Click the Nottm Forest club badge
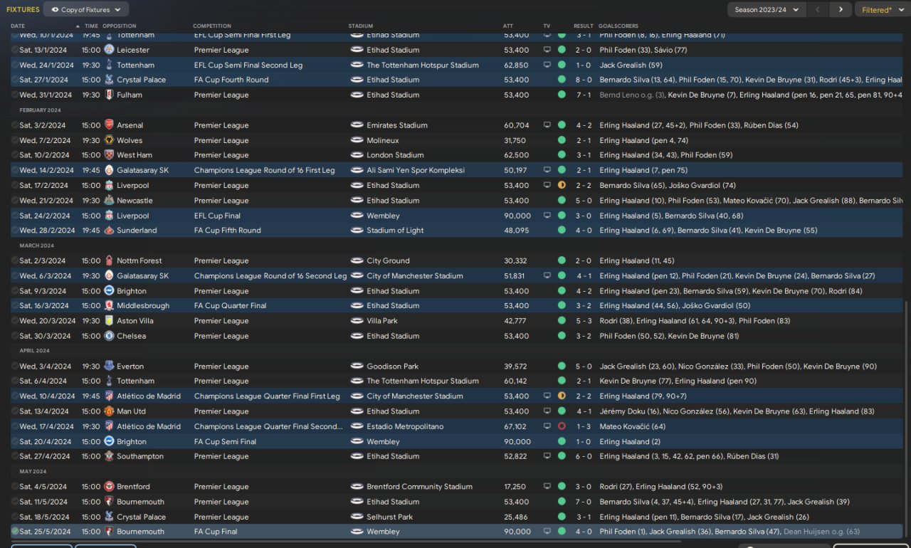The height and width of the screenshot is (548, 911). point(109,260)
